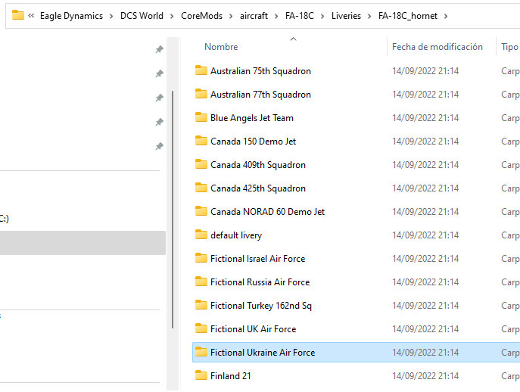520x392 pixels.
Task: Select the Fictional Israel Air Force name
Action: (257, 259)
